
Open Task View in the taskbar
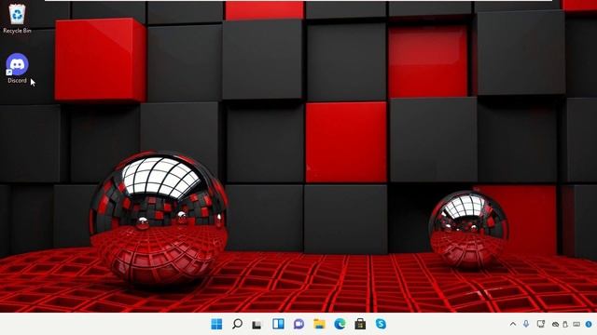[x=257, y=325]
